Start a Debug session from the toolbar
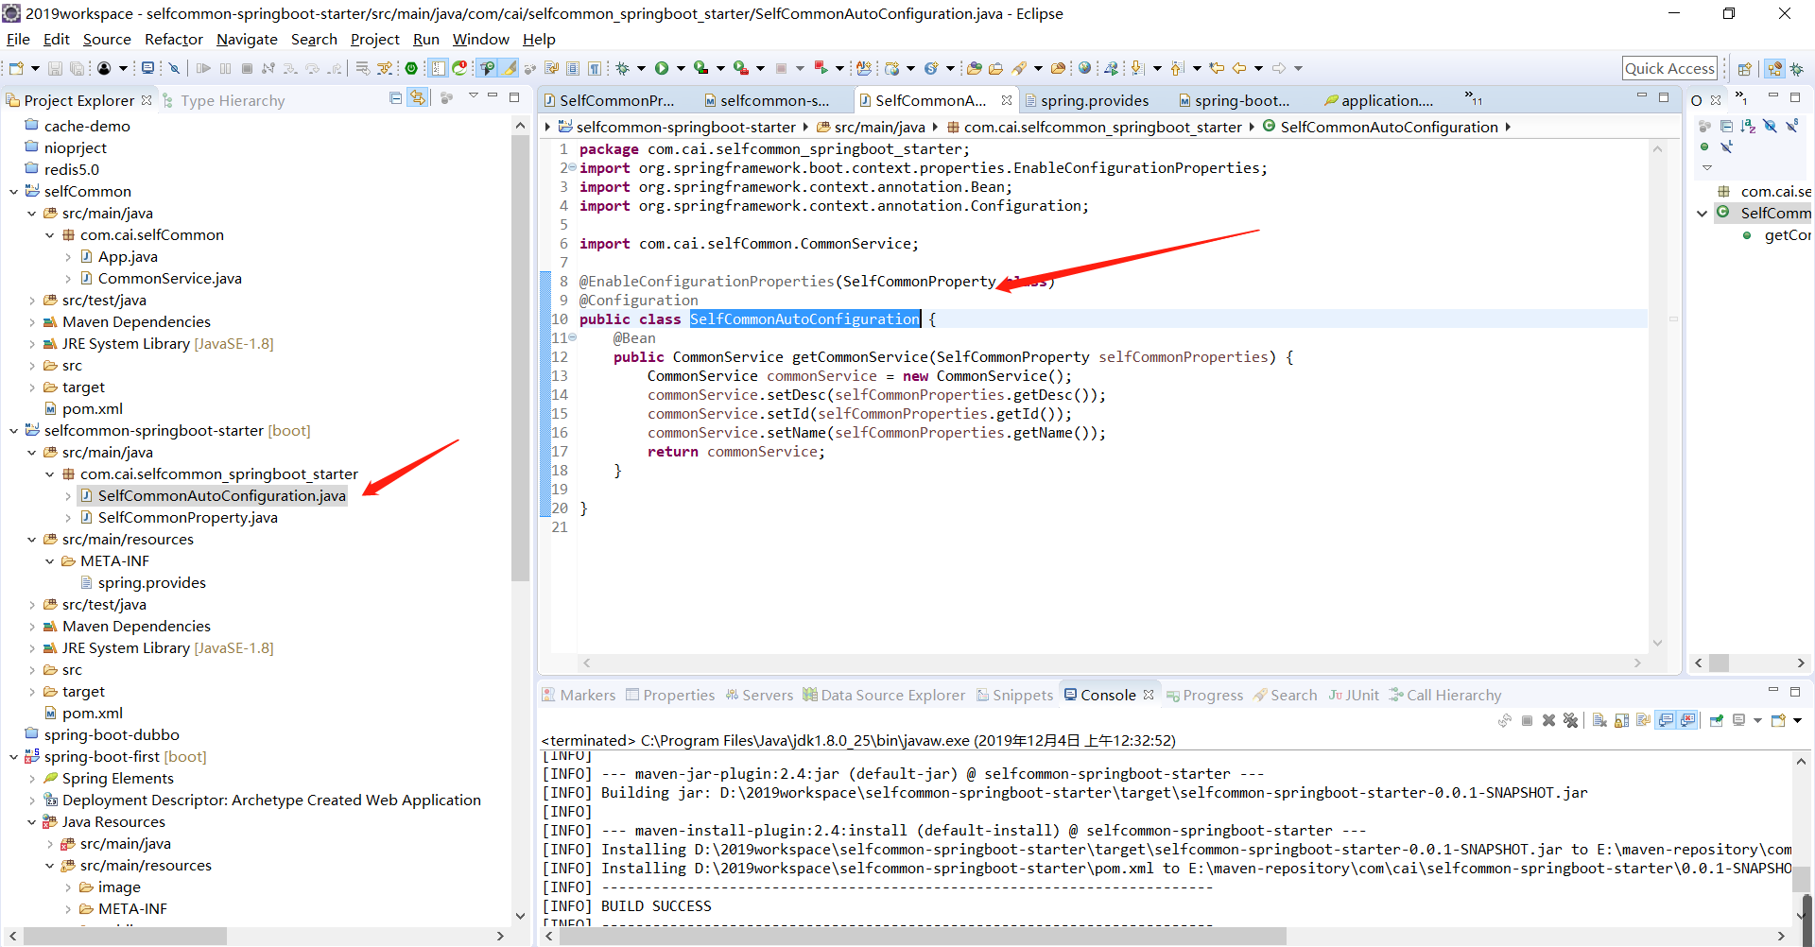This screenshot has width=1815, height=947. 623,67
